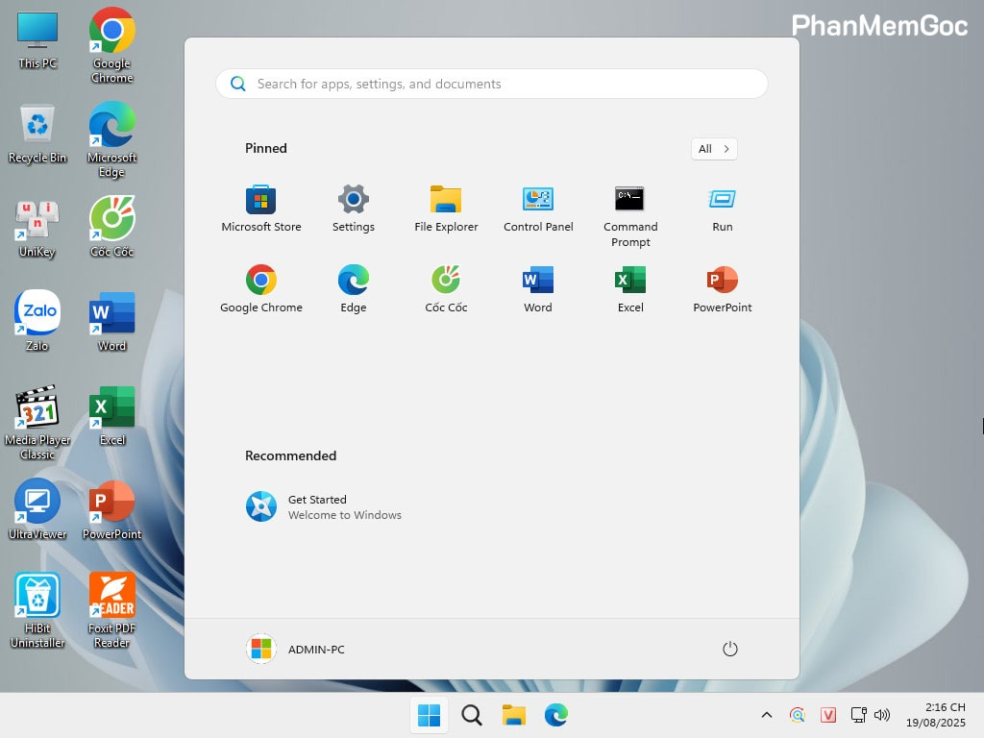
Task: Select Google Chrome desktop shortcut
Action: 111,45
